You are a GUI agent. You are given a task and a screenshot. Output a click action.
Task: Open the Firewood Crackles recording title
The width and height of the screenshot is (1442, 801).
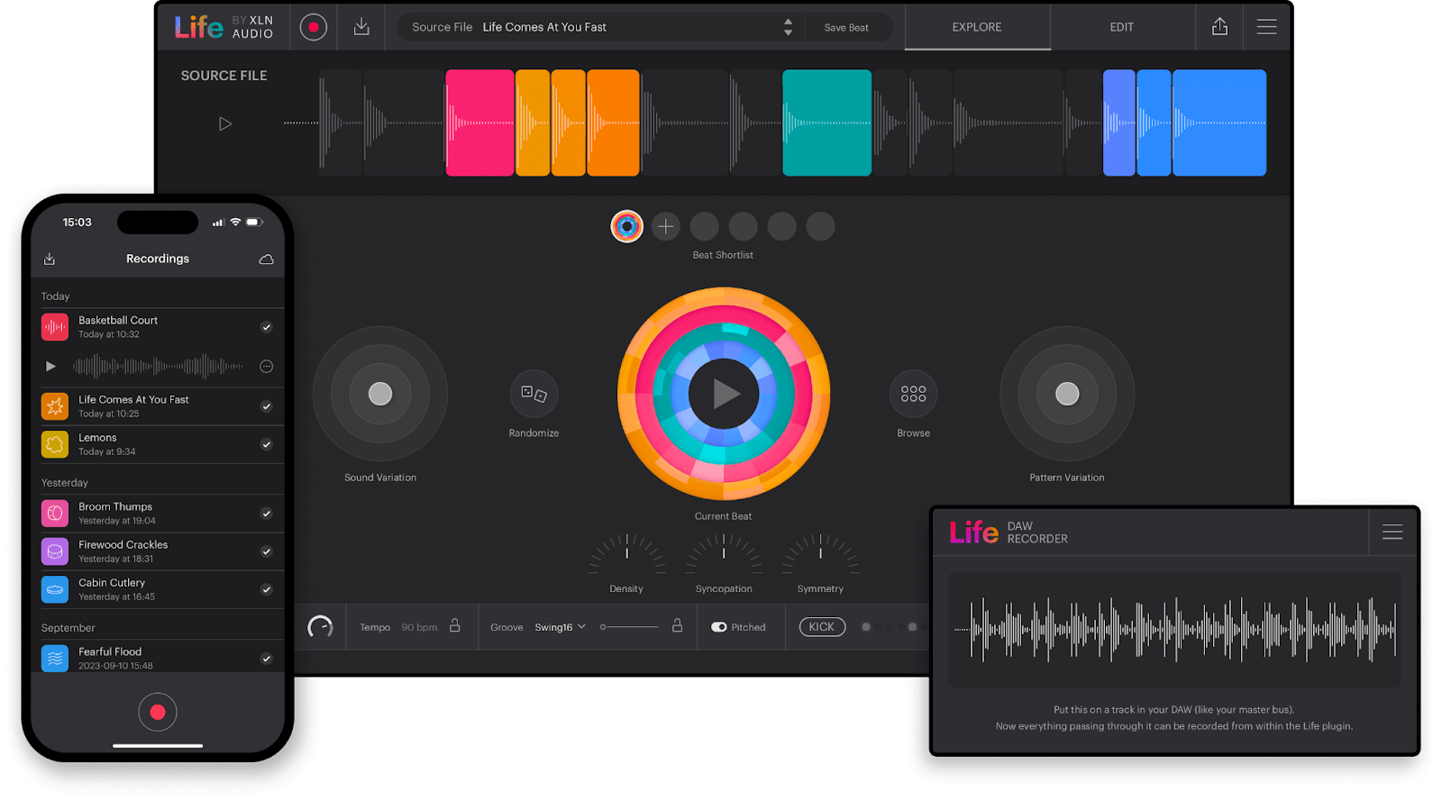(123, 544)
